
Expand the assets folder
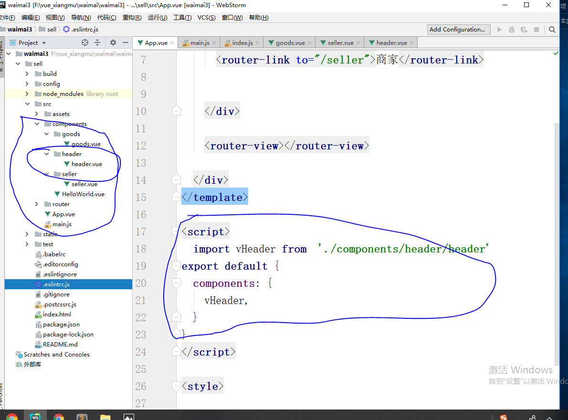pos(37,114)
